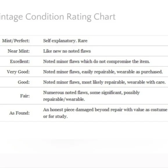Select the As Found rating label
This screenshot has height=168, width=168.
tap(19, 113)
